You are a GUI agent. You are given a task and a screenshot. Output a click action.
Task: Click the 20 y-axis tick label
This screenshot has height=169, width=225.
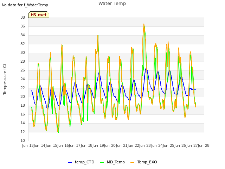pos(22,96)
